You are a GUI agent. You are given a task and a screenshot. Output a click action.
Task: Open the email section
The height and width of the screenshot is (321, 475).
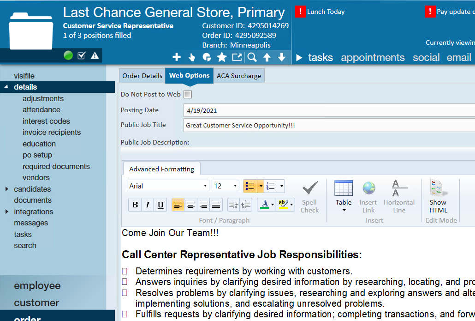459,57
